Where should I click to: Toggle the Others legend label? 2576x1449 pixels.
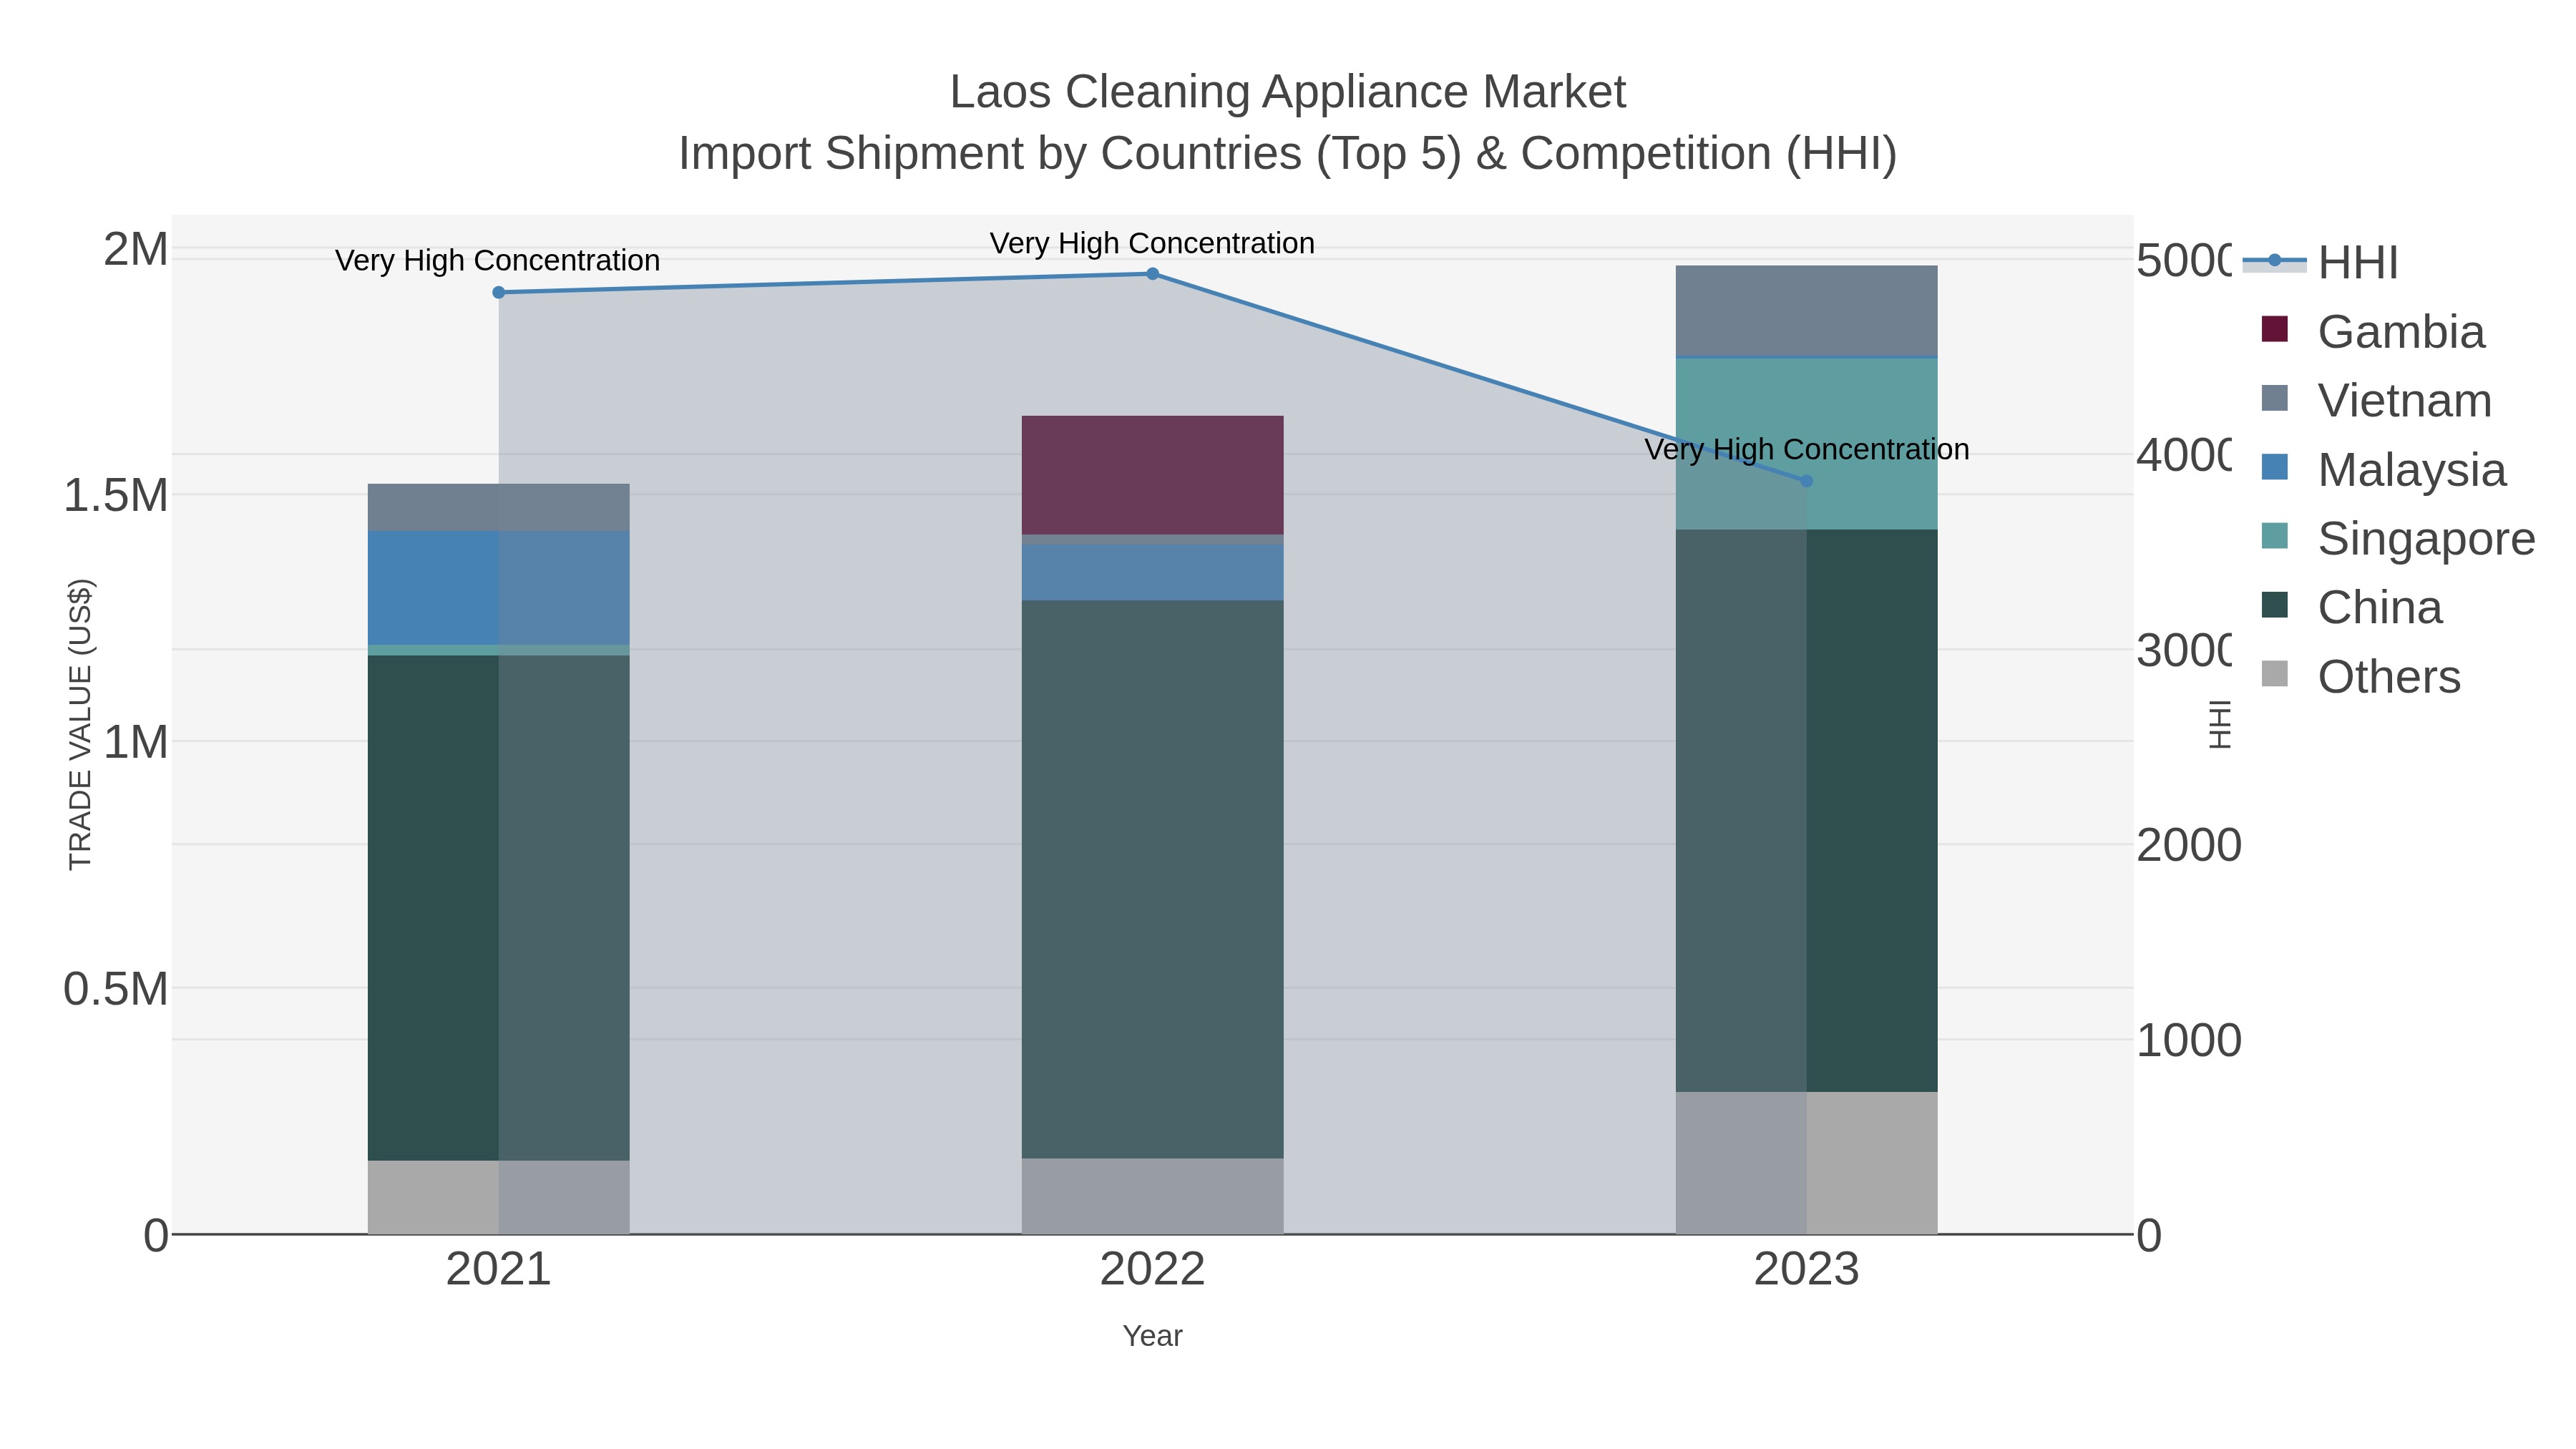[2389, 677]
